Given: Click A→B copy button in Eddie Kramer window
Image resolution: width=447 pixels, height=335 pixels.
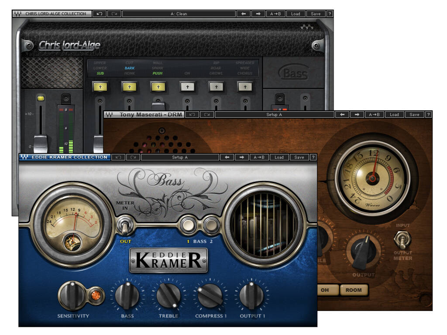Looking at the screenshot, I should [259, 157].
